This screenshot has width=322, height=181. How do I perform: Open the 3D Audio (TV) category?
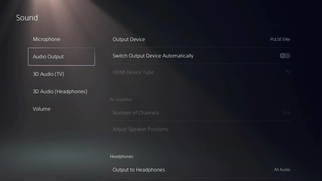coord(48,74)
